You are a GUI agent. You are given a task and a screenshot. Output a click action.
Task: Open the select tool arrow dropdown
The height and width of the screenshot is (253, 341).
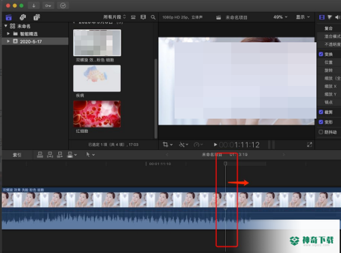(90, 155)
